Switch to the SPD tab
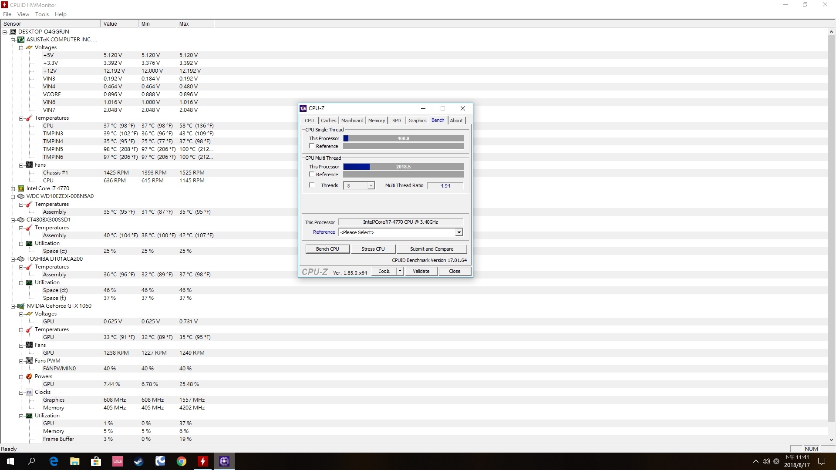 point(396,121)
